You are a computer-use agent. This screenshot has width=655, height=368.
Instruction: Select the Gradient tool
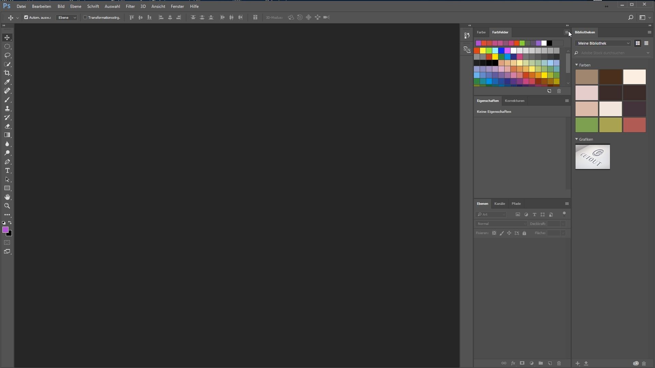point(7,135)
